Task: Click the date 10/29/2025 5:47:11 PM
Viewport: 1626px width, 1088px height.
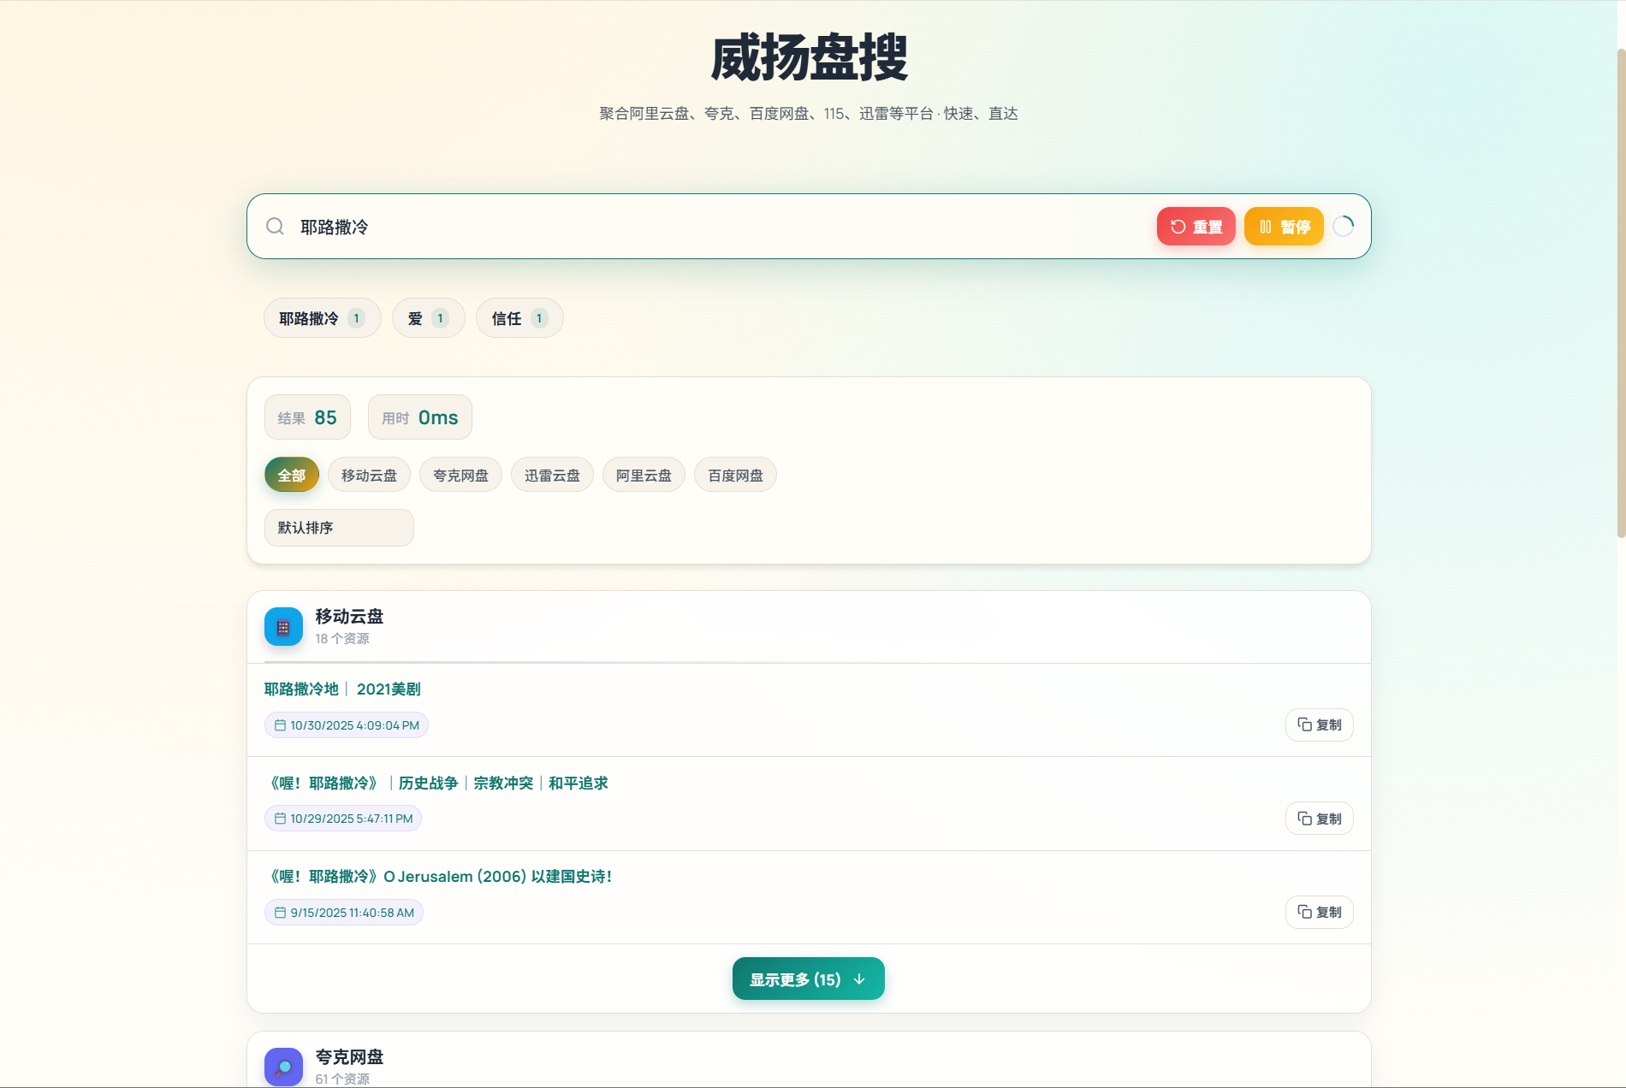Action: pos(343,819)
